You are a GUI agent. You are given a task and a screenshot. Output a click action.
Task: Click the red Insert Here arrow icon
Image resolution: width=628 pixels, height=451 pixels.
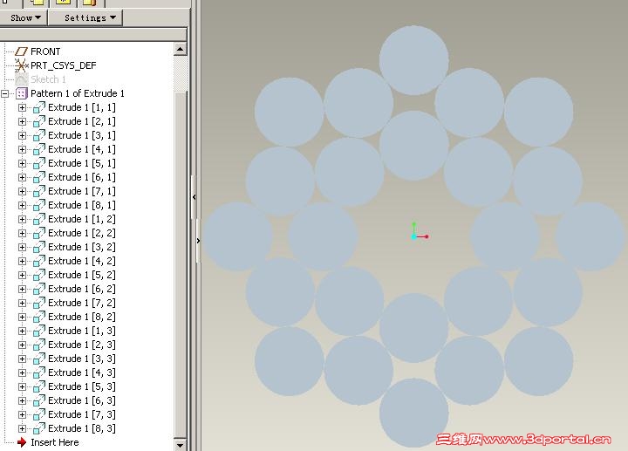(x=22, y=442)
